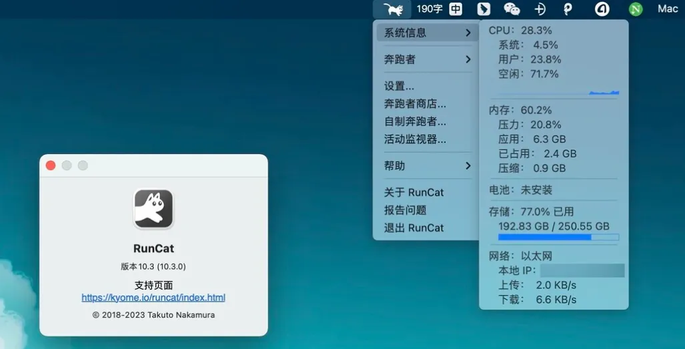Click the RunCat app icon in About window
685x349 pixels.
(153, 209)
